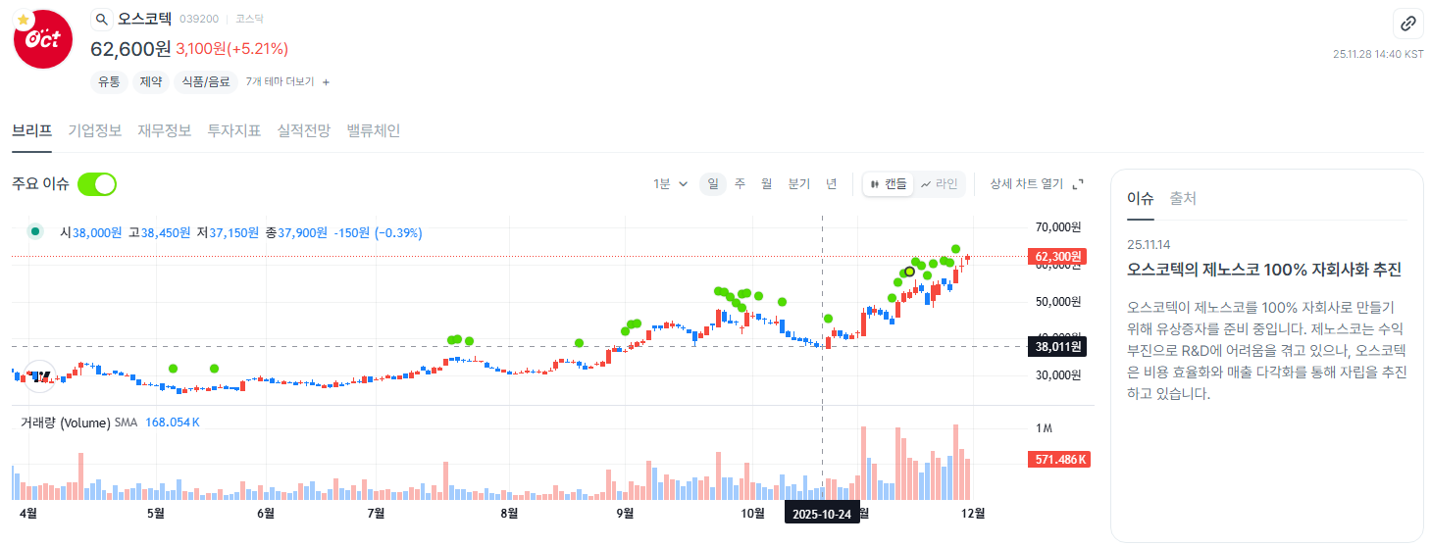1431x547 pixels.
Task: Click the close price 종37,900원
Action: point(296,233)
